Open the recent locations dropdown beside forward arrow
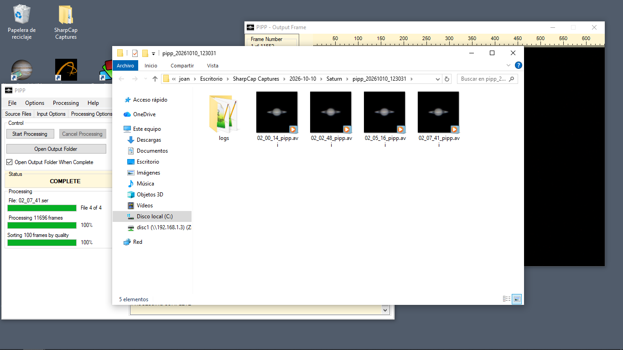 coord(145,79)
